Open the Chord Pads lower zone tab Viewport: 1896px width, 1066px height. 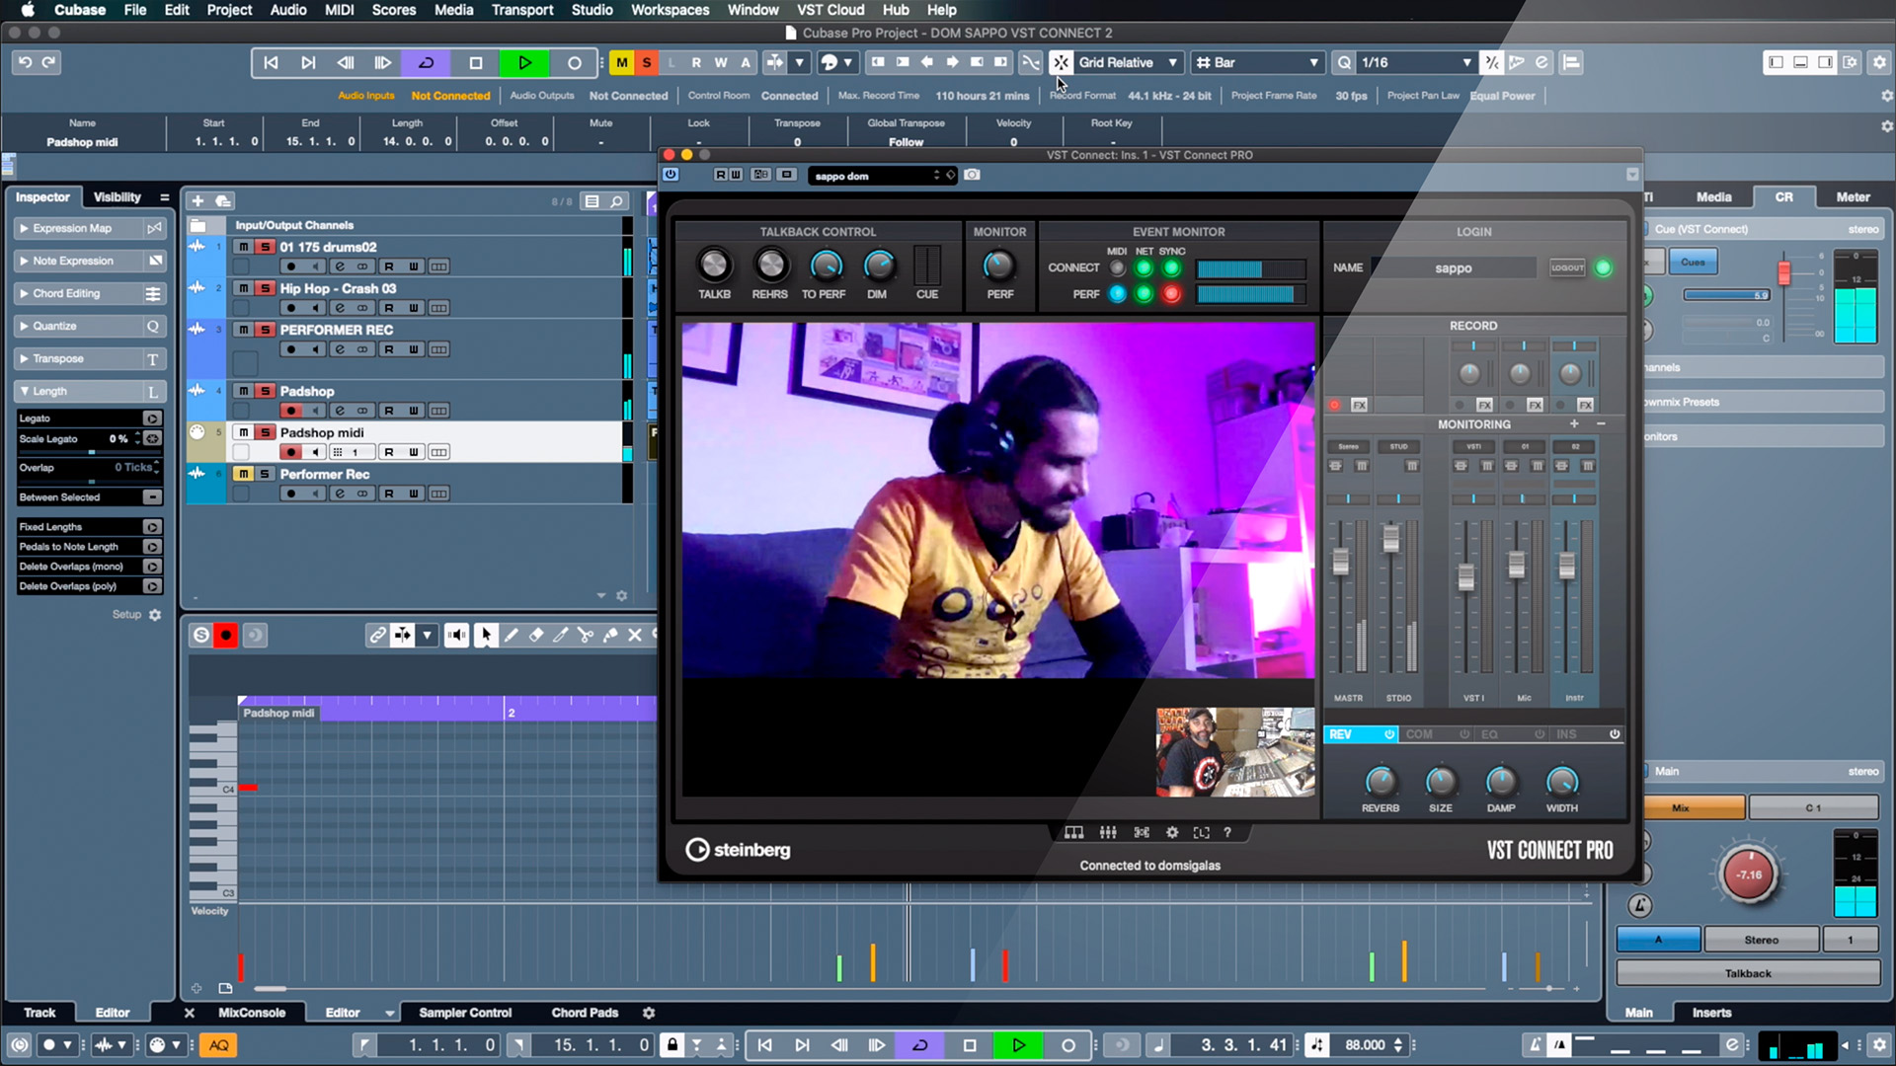585,1013
